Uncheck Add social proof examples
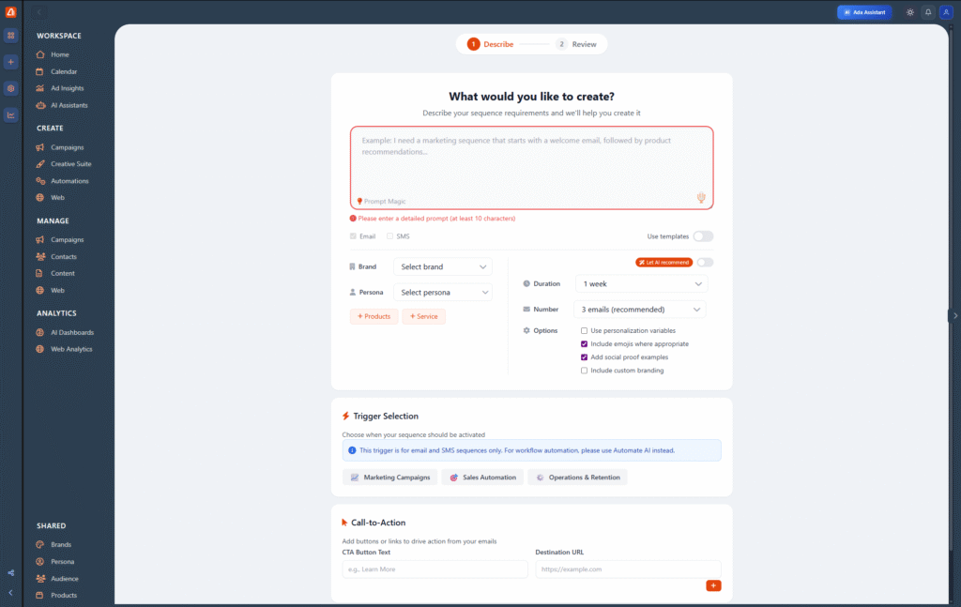Viewport: 961px width, 607px height. (x=584, y=357)
